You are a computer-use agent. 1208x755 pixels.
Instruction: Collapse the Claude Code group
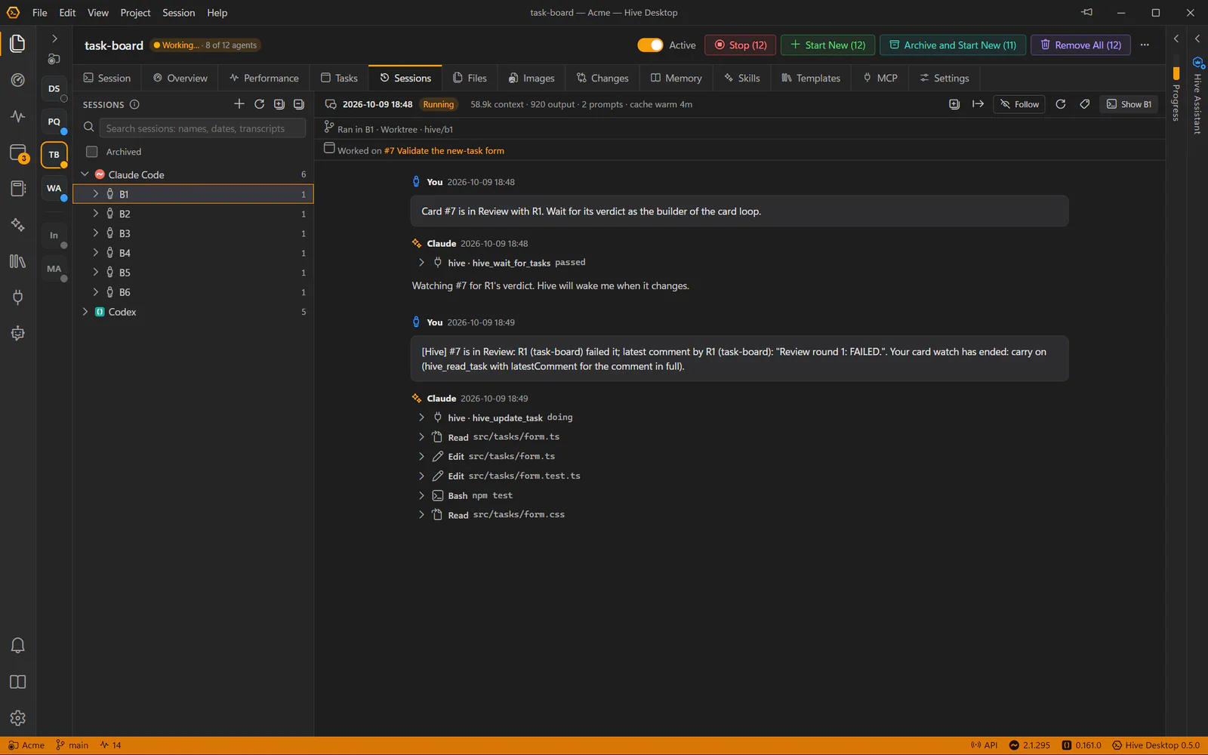tap(85, 174)
